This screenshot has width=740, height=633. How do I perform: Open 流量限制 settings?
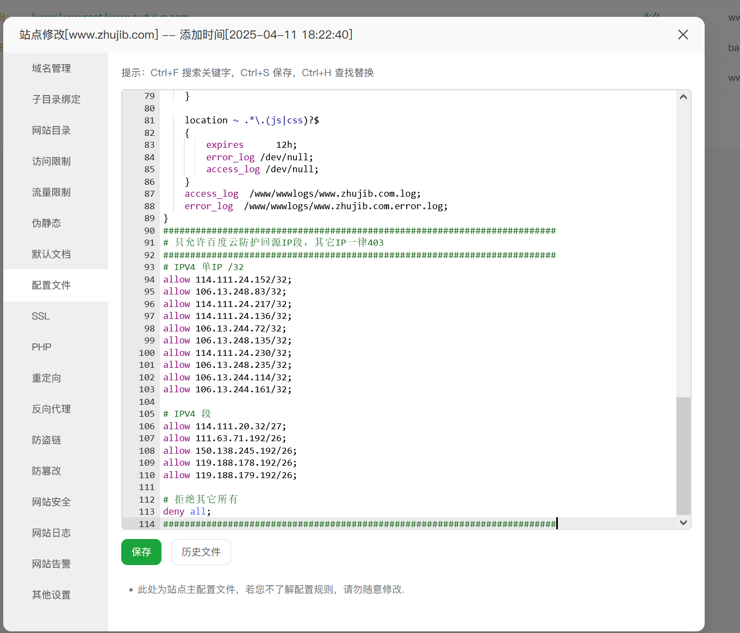point(52,192)
